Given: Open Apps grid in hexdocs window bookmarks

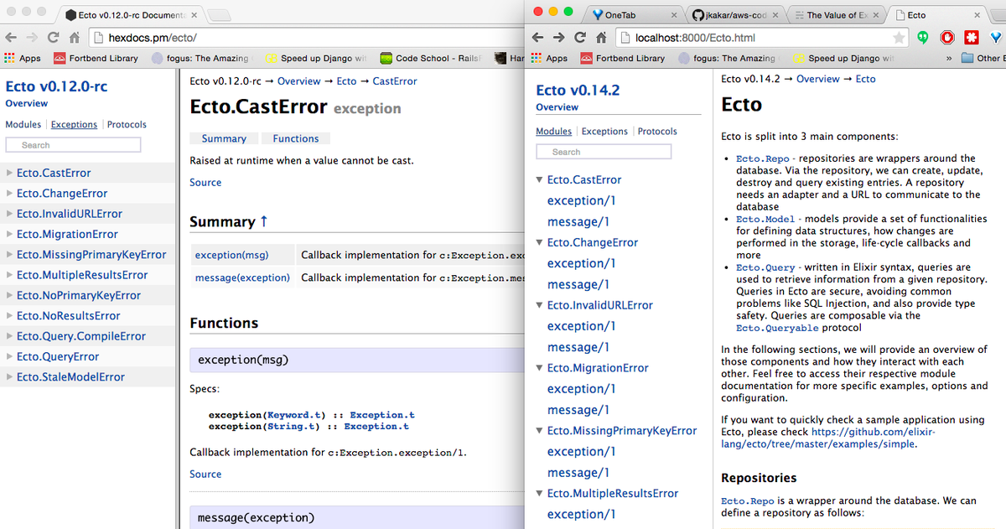Looking at the screenshot, I should (x=22, y=59).
